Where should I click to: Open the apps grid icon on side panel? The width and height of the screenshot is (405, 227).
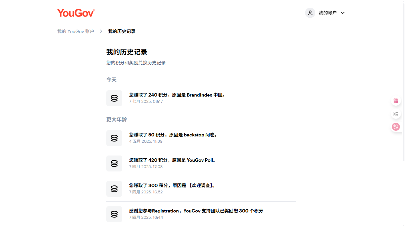[x=396, y=114]
